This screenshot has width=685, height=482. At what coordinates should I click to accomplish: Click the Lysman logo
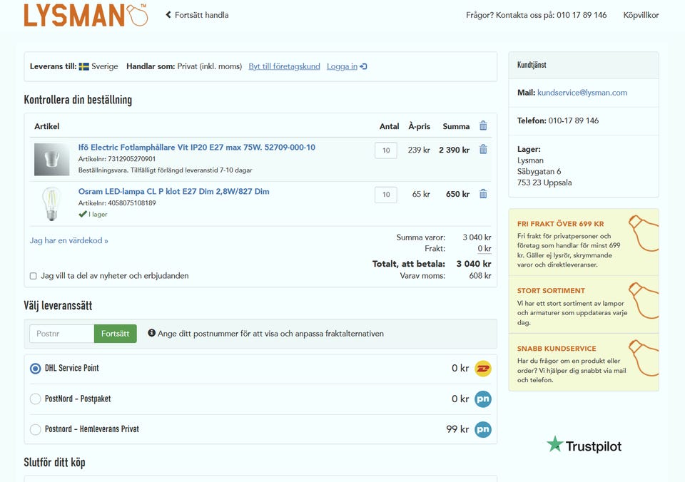[x=86, y=15]
